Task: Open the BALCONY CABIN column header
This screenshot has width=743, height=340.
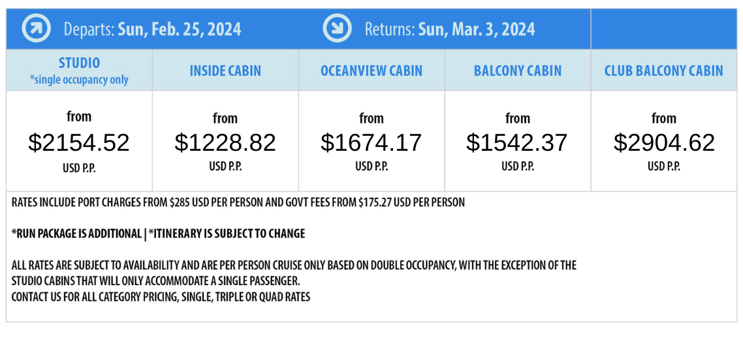Action: click(x=518, y=71)
